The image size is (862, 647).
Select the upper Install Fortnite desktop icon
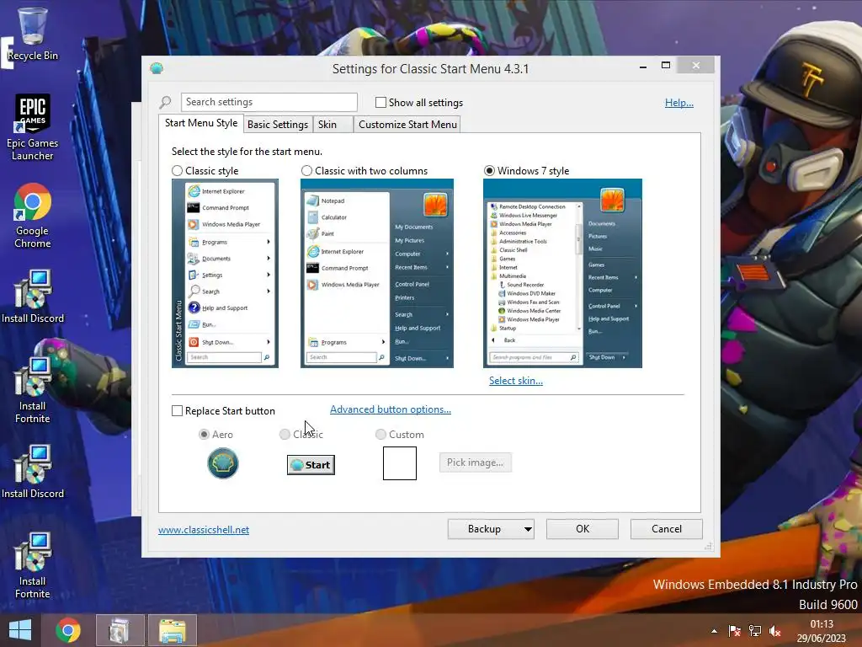click(x=33, y=390)
